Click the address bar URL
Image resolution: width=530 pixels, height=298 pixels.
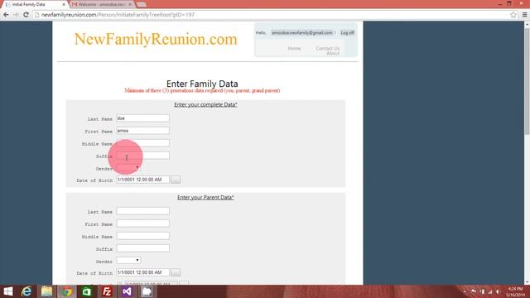[x=118, y=15]
